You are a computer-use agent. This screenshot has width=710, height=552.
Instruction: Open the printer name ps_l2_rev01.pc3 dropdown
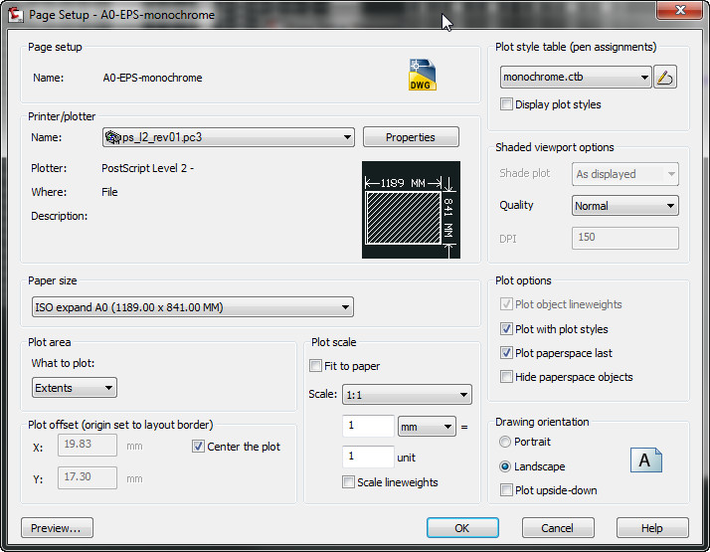[x=229, y=137]
